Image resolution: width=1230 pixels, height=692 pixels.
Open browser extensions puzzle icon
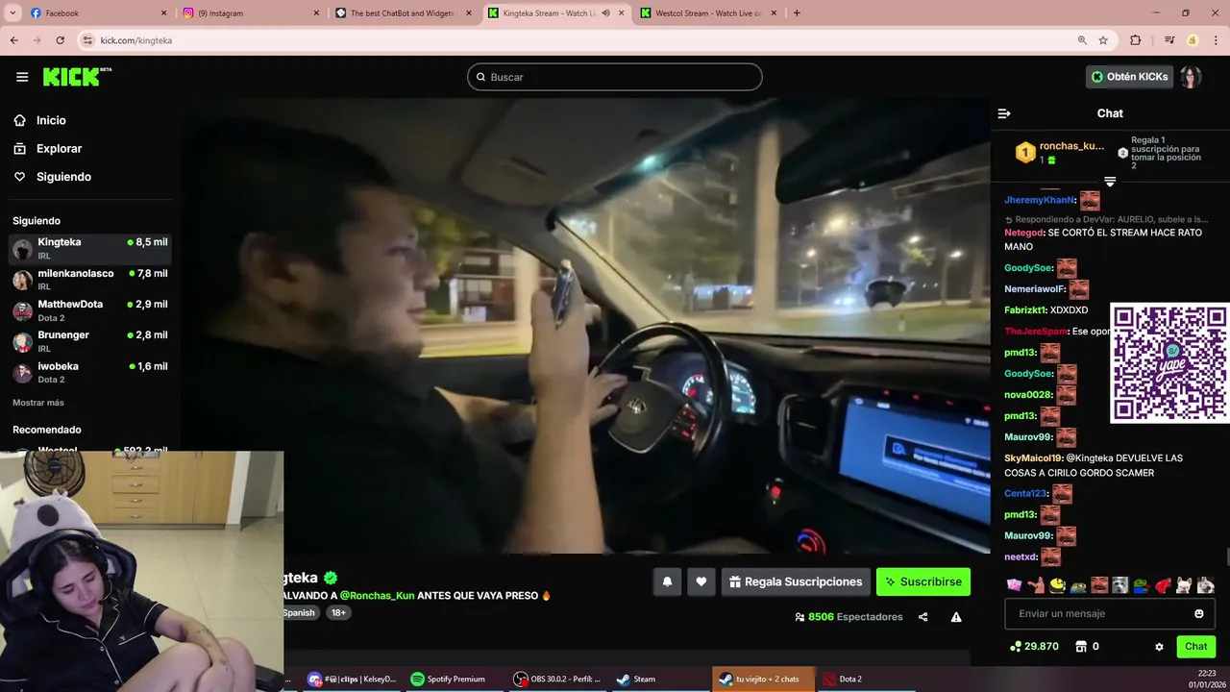[x=1136, y=40]
